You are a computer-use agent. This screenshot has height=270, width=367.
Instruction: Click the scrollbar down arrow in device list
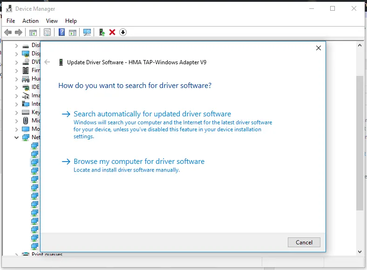[x=360, y=252]
